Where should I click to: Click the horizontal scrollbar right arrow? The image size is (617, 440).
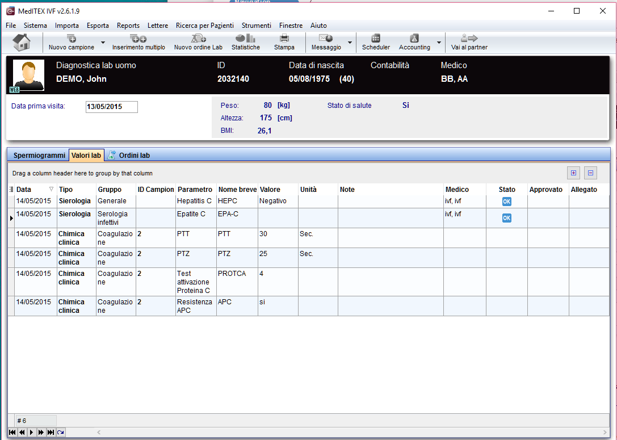point(605,432)
